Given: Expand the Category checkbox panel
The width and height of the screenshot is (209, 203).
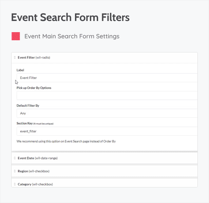Looking at the screenshot, I should coord(102,184).
